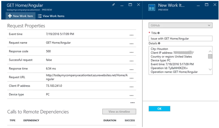The width and height of the screenshot is (219, 128).
Task: Pin the GET Home/Angular blade
Action: coord(113,5)
